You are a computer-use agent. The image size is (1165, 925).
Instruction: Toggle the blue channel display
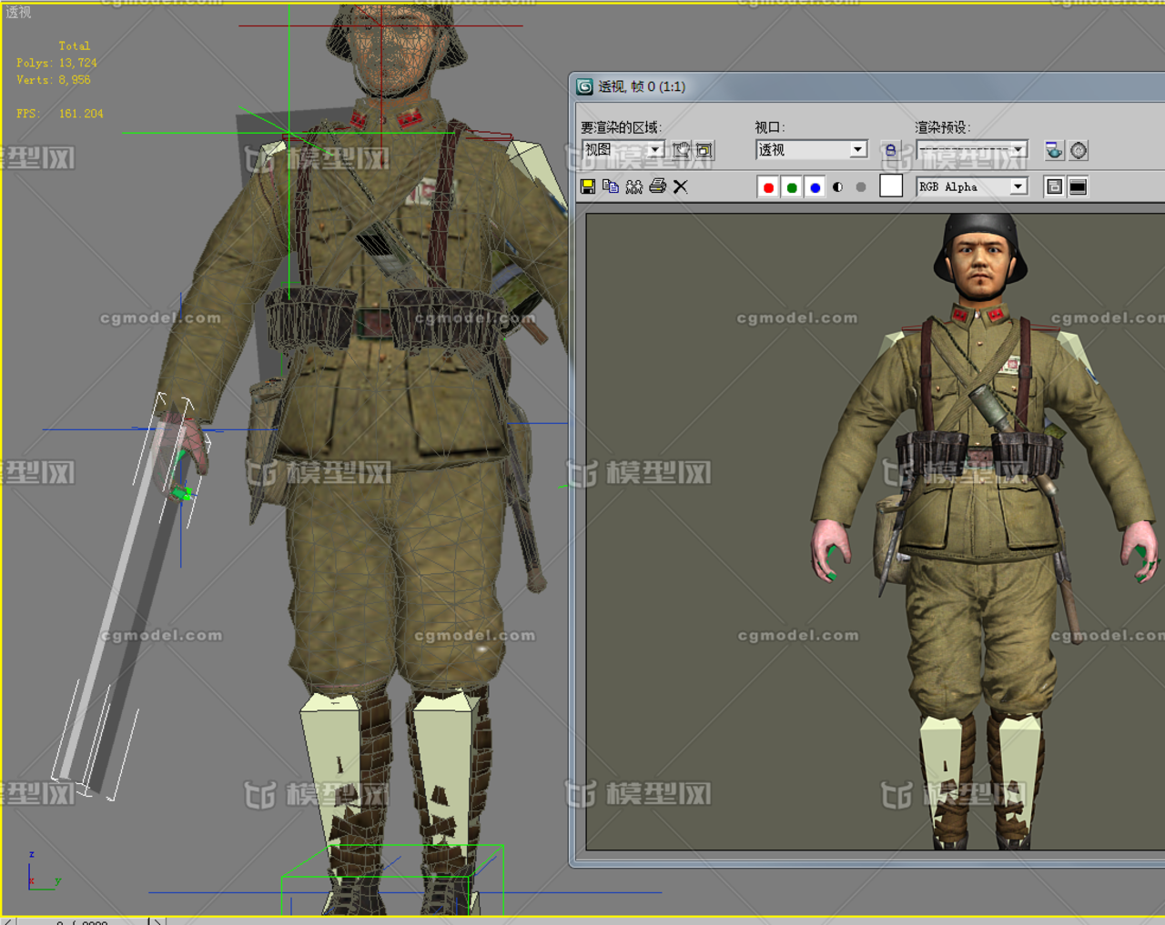[815, 187]
